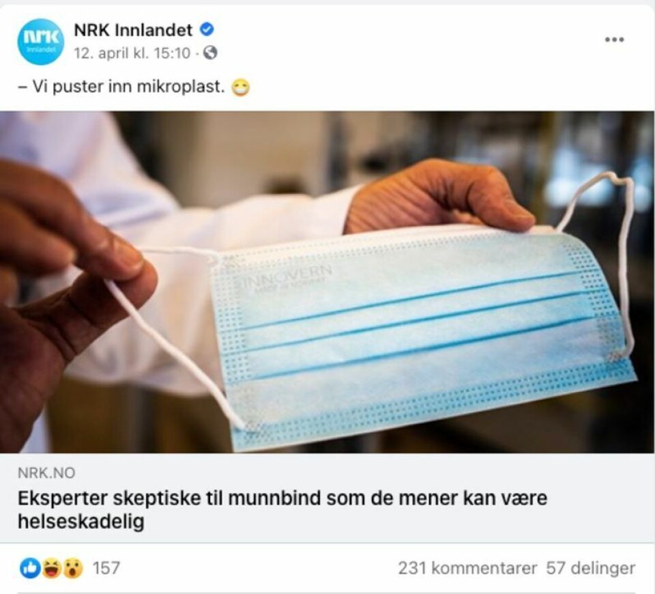Click the Wow surprised reaction icon
This screenshot has width=655, height=594.
[73, 568]
